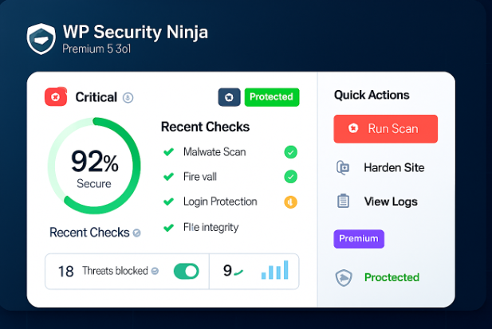Click the green Protected status badge
This screenshot has height=329, width=492.
[x=271, y=97]
